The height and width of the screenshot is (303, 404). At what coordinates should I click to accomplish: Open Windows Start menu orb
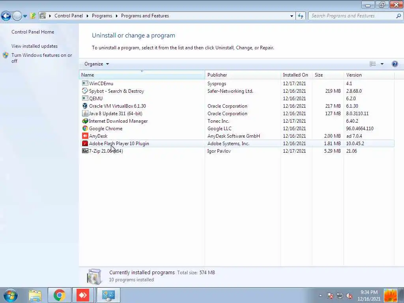pos(11,295)
